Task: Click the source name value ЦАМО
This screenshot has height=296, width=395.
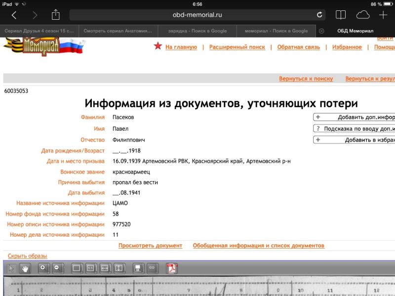Action: tap(120, 203)
